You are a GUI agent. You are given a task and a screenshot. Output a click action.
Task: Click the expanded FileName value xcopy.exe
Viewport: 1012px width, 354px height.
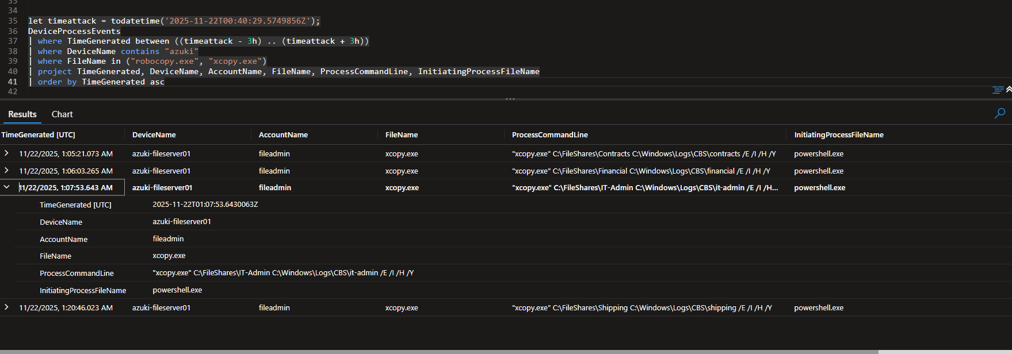tap(169, 255)
